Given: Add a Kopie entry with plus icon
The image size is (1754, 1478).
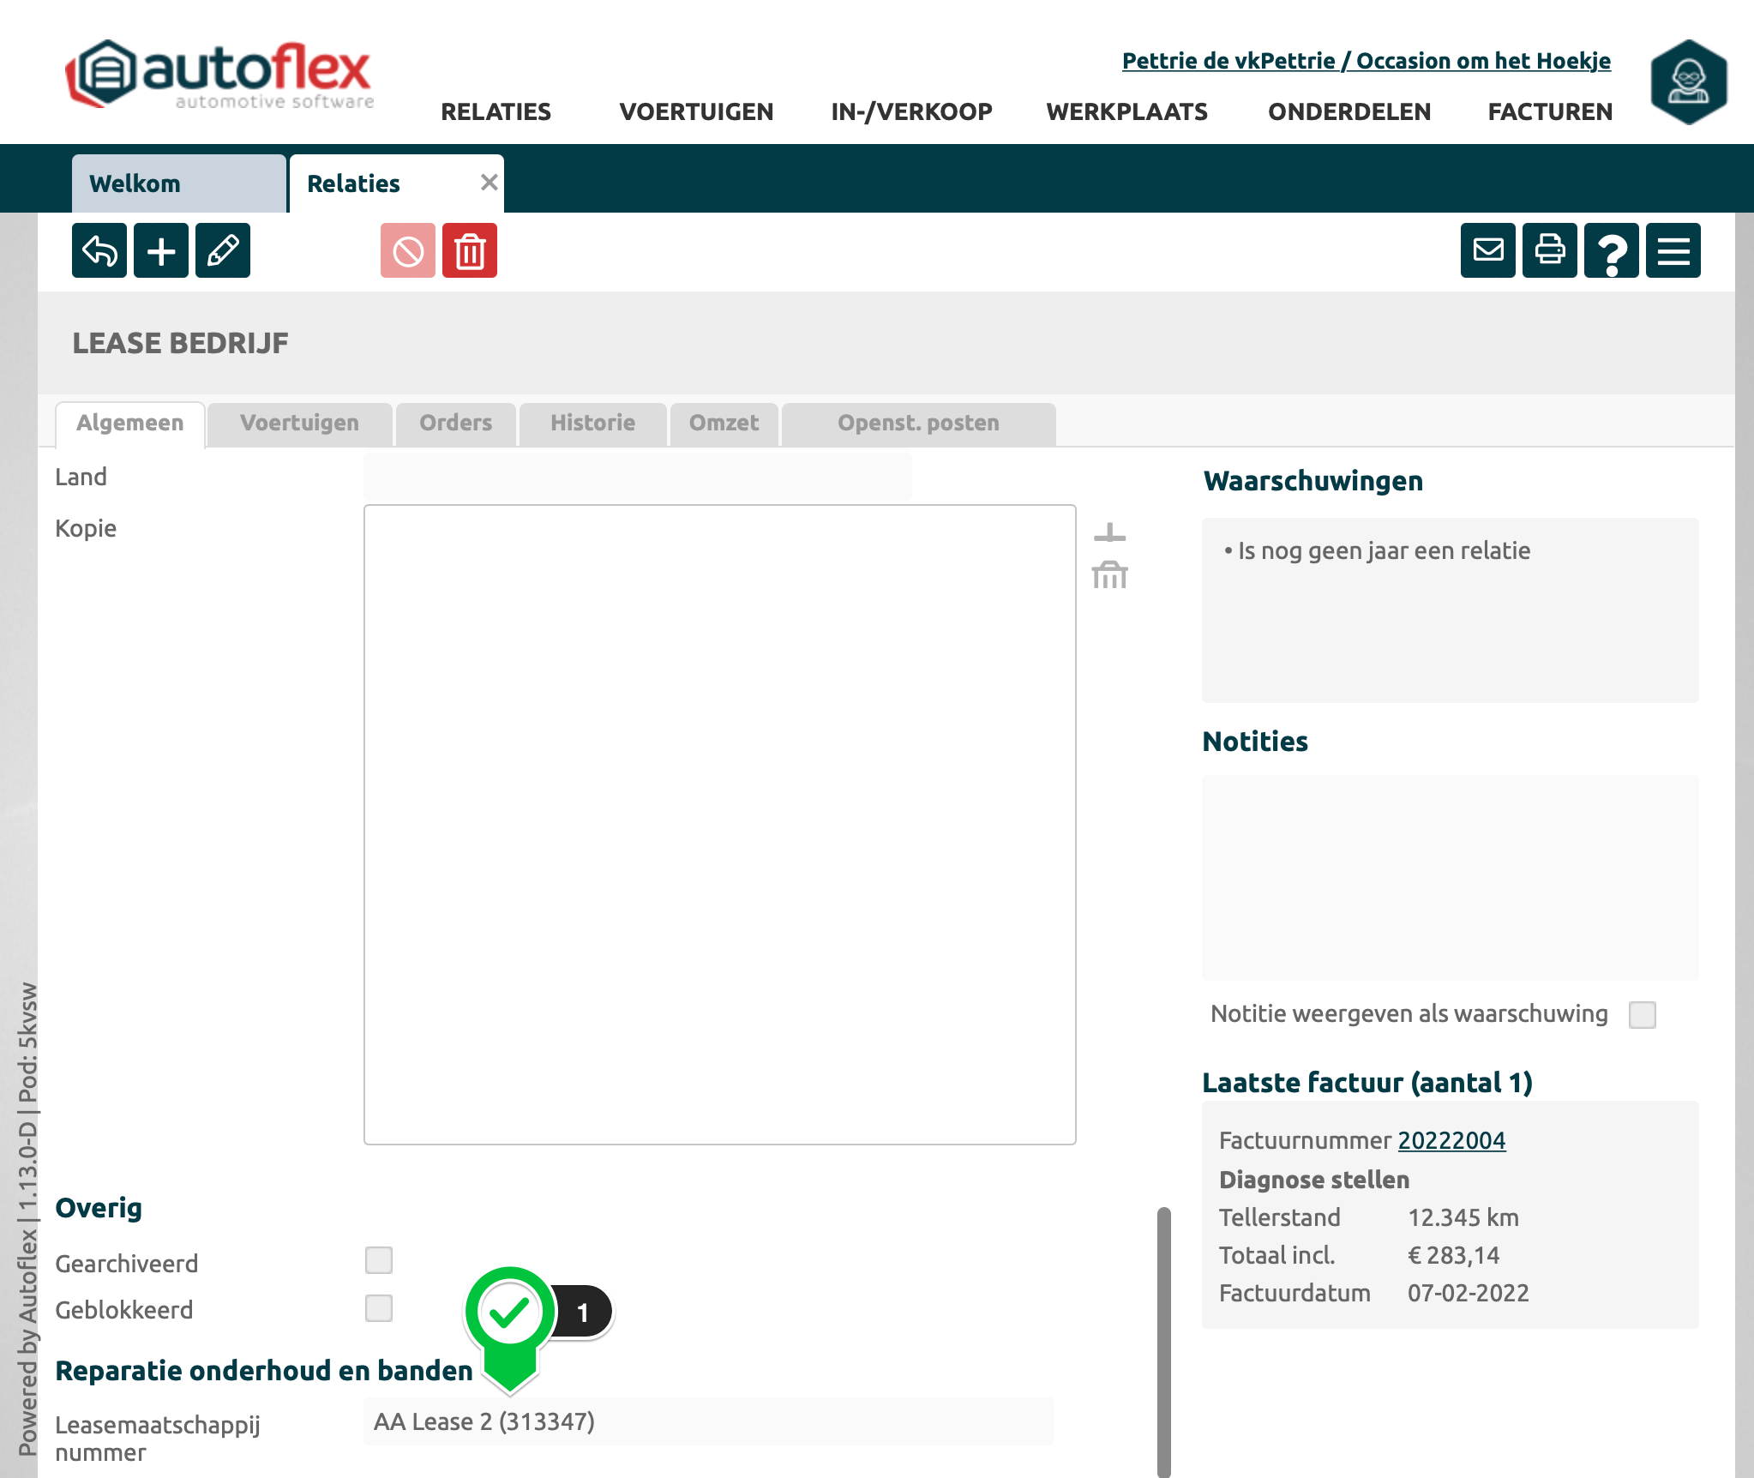Looking at the screenshot, I should [x=1109, y=533].
